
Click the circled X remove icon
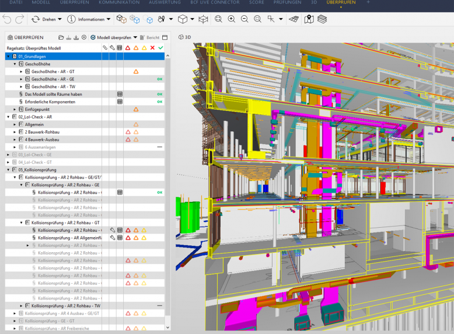84,37
